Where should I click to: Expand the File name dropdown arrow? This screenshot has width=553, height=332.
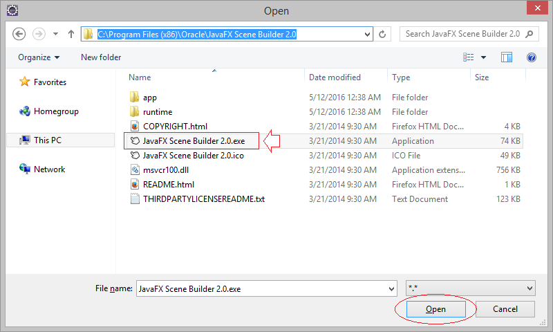pyautogui.click(x=391, y=288)
